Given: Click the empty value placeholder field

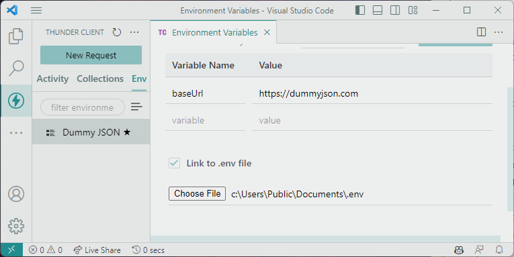Looking at the screenshot, I should coord(372,121).
